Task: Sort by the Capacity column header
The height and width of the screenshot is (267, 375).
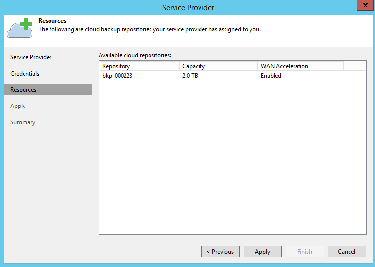Action: coord(219,66)
